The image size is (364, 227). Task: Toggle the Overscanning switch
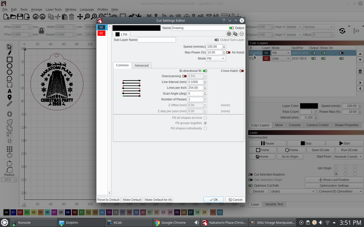pyautogui.click(x=185, y=76)
